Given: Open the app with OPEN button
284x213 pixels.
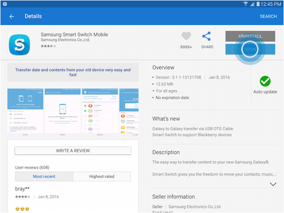Looking at the screenshot, I should [250, 49].
